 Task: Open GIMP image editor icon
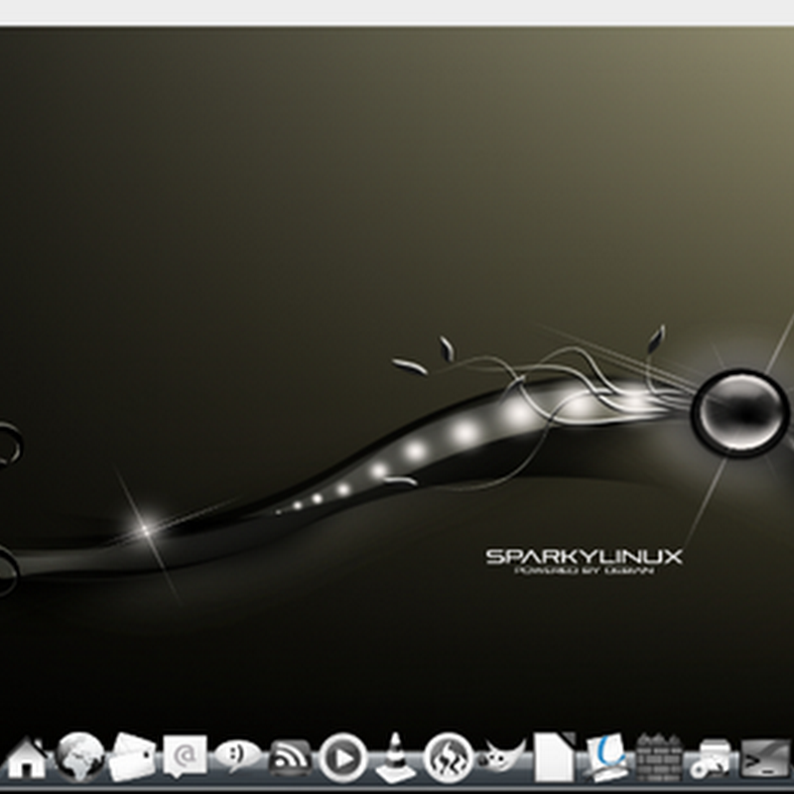tap(503, 755)
